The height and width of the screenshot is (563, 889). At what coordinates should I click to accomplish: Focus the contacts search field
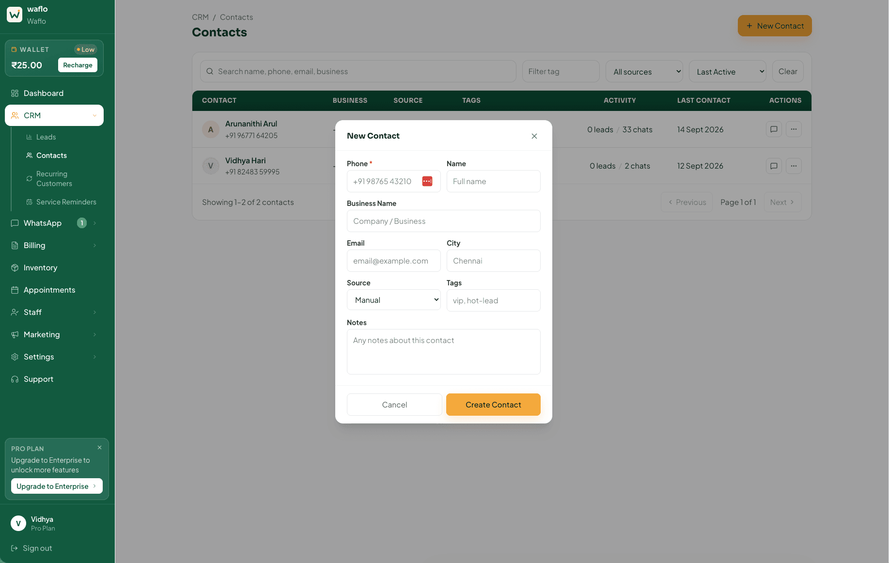tap(358, 71)
